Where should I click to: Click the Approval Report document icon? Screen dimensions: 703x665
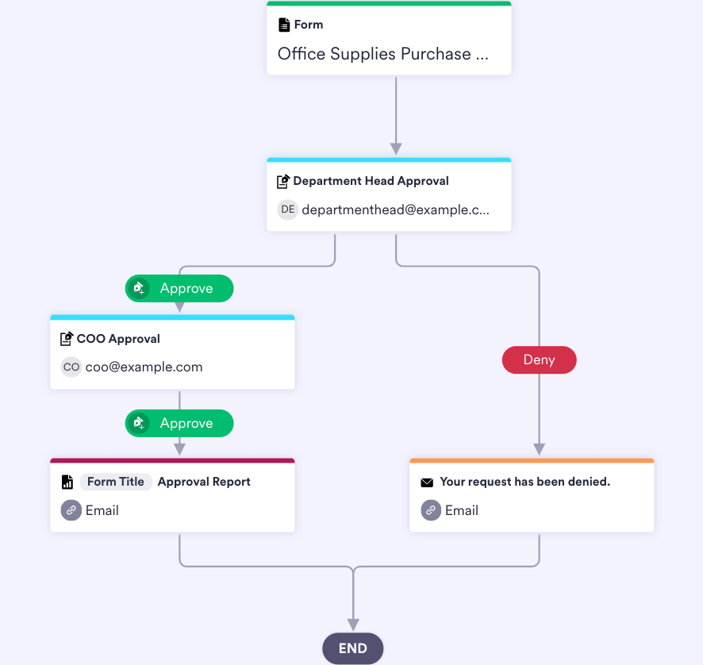click(67, 482)
